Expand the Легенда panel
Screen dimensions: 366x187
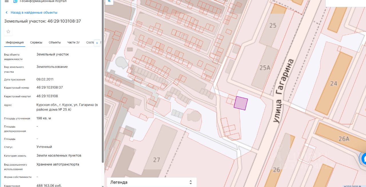coord(152,182)
